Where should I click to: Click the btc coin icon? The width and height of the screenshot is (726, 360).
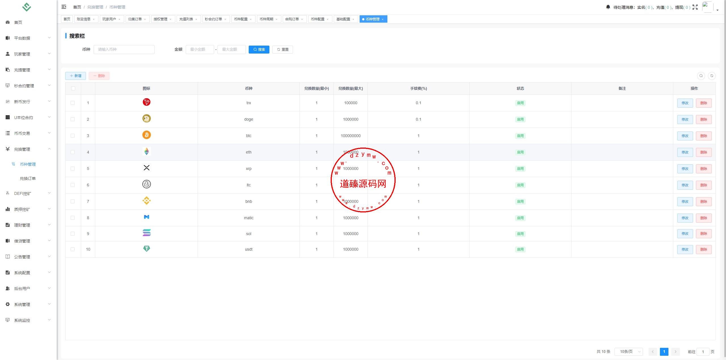(147, 135)
